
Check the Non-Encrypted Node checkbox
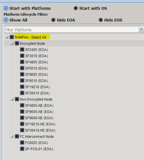pos(17,99)
